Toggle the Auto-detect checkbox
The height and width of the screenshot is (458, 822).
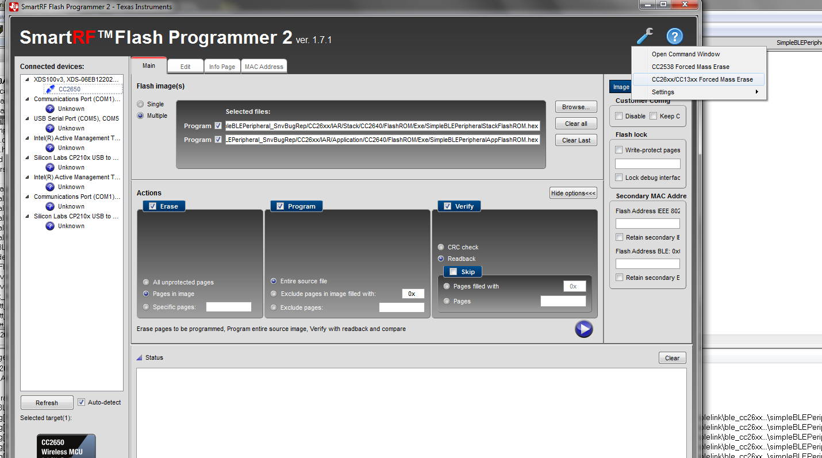point(82,402)
